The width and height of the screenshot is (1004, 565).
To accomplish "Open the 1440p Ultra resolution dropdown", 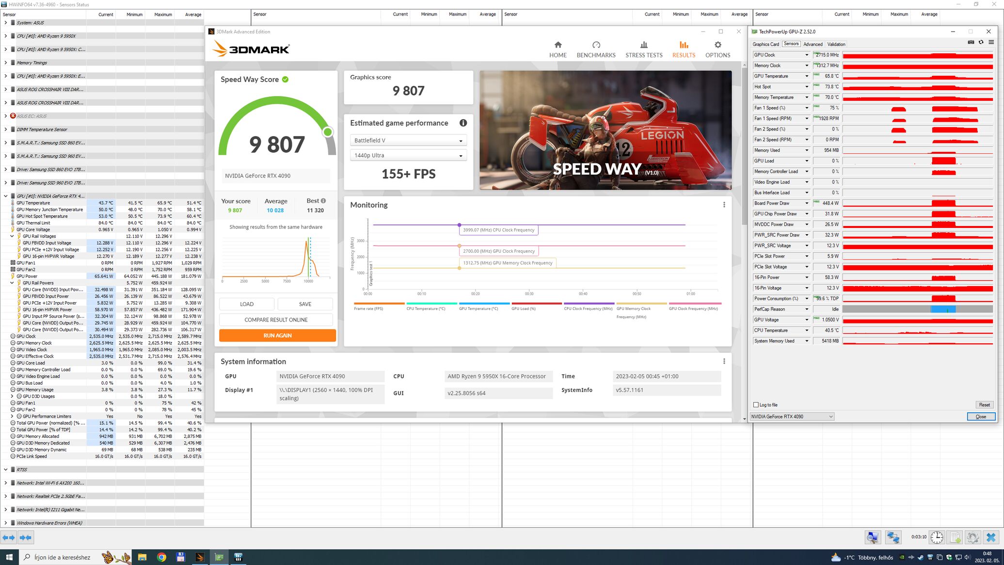I will coord(408,156).
